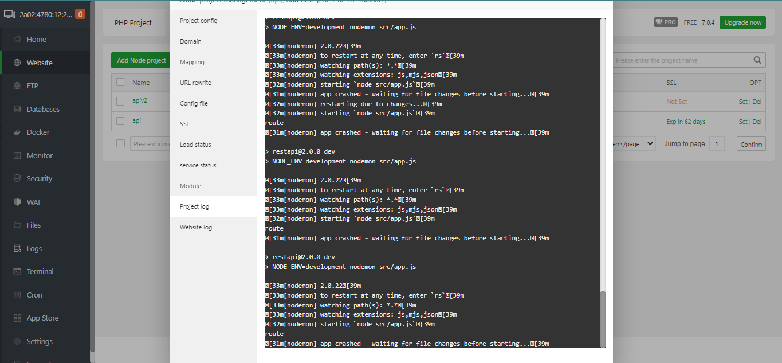Click the Exp in 62 days SSL status
This screenshot has height=363, width=782.
pos(686,122)
